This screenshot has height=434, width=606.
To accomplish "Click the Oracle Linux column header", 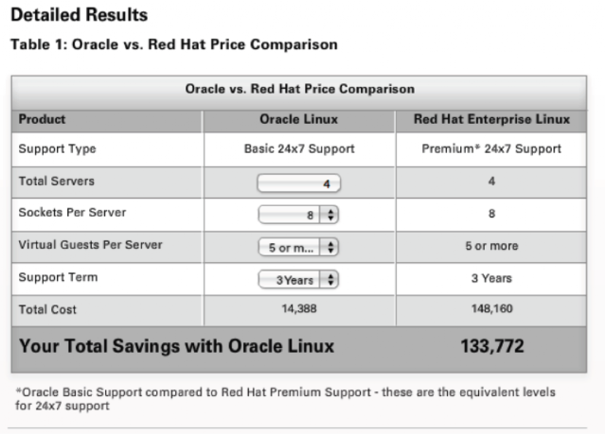I will 299,119.
